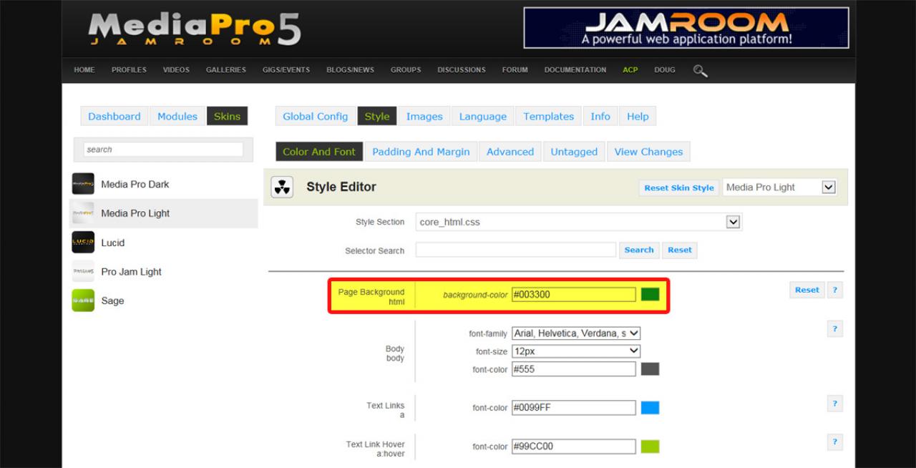Switch to the Advanced subtab
This screenshot has height=468, width=916.
pyautogui.click(x=510, y=152)
